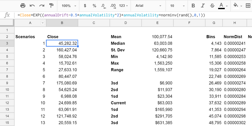Screen dimensions: 252x126
Task: Open the borders tool
Action: point(248,6)
